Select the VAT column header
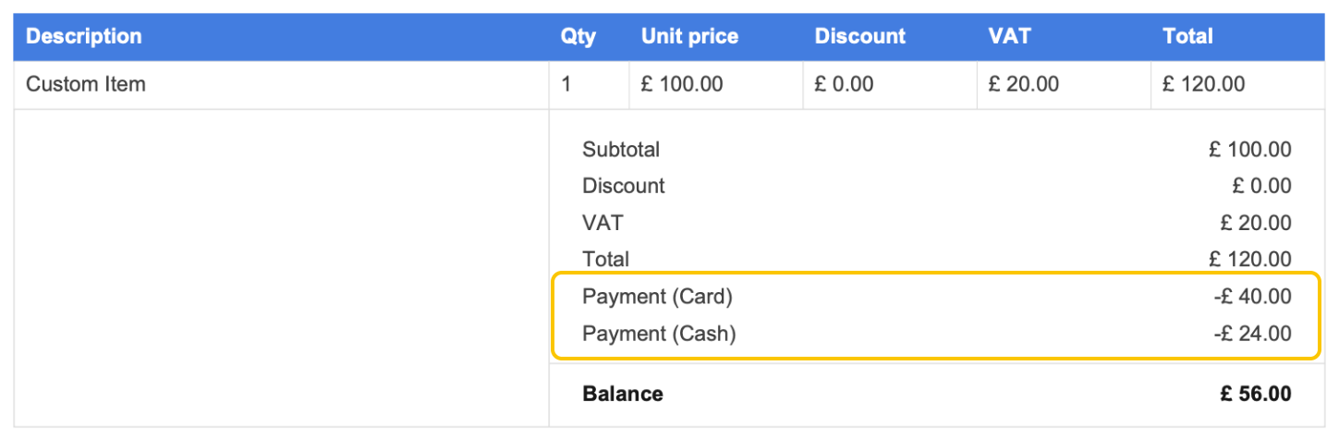 [x=1009, y=37]
